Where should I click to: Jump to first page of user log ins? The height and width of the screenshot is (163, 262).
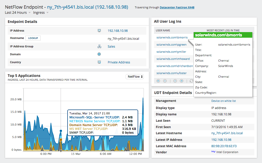158,81
